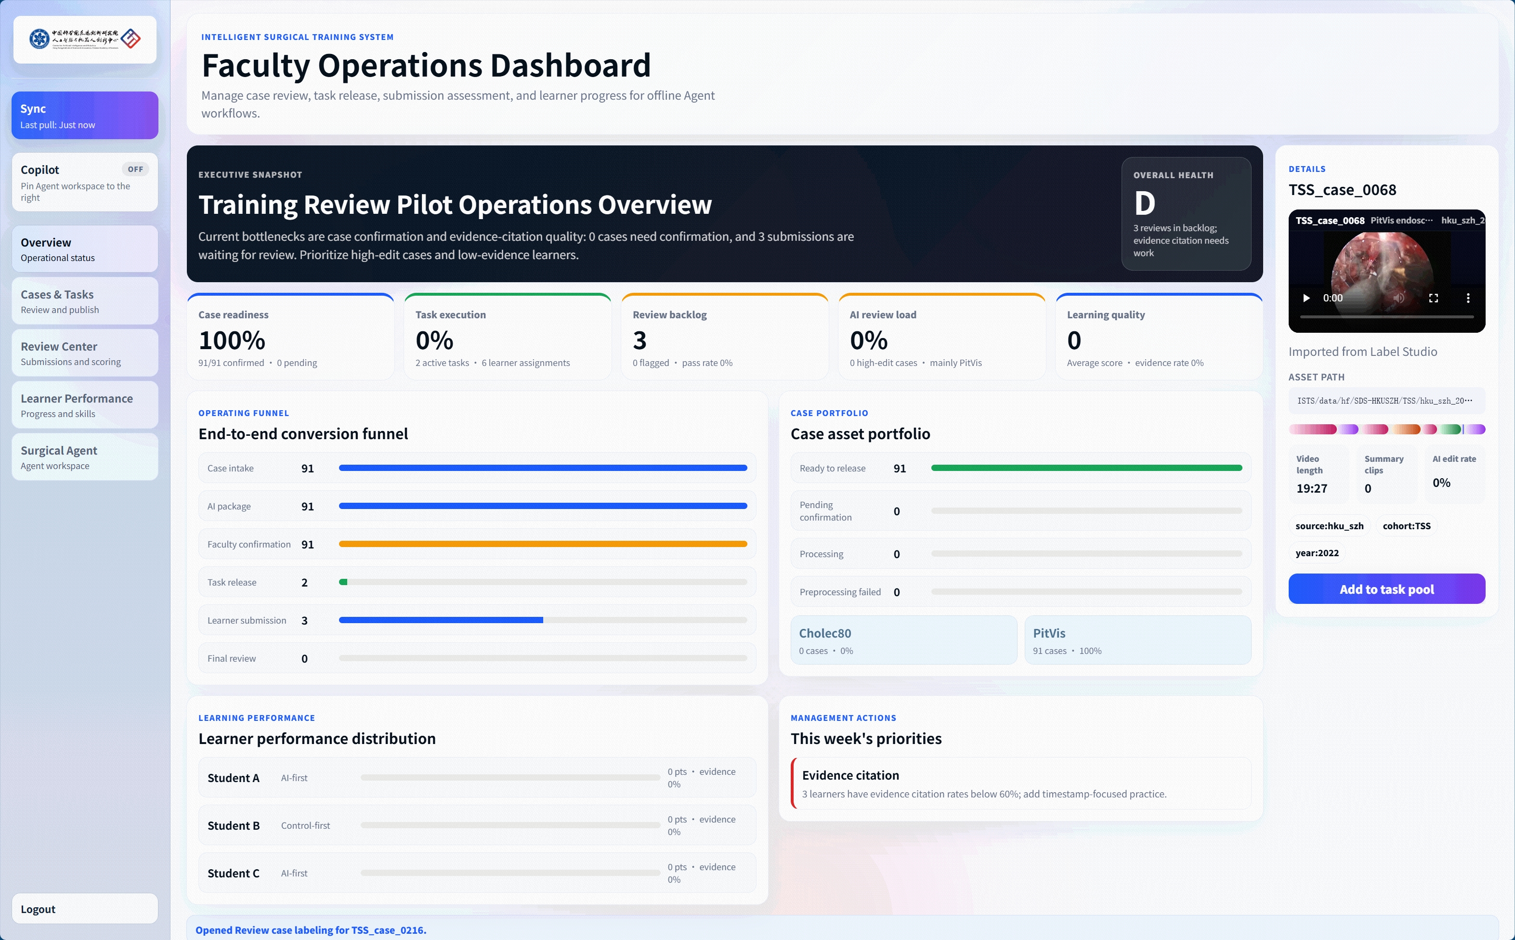Select the Learning quality card

(1159, 336)
